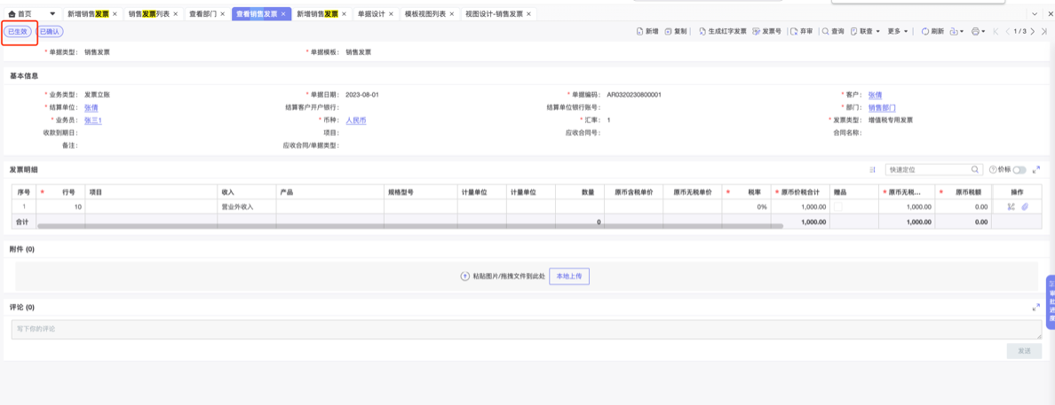This screenshot has width=1055, height=405.
Task: Check the 赠品 checkbox in row 1
Action: click(x=838, y=206)
